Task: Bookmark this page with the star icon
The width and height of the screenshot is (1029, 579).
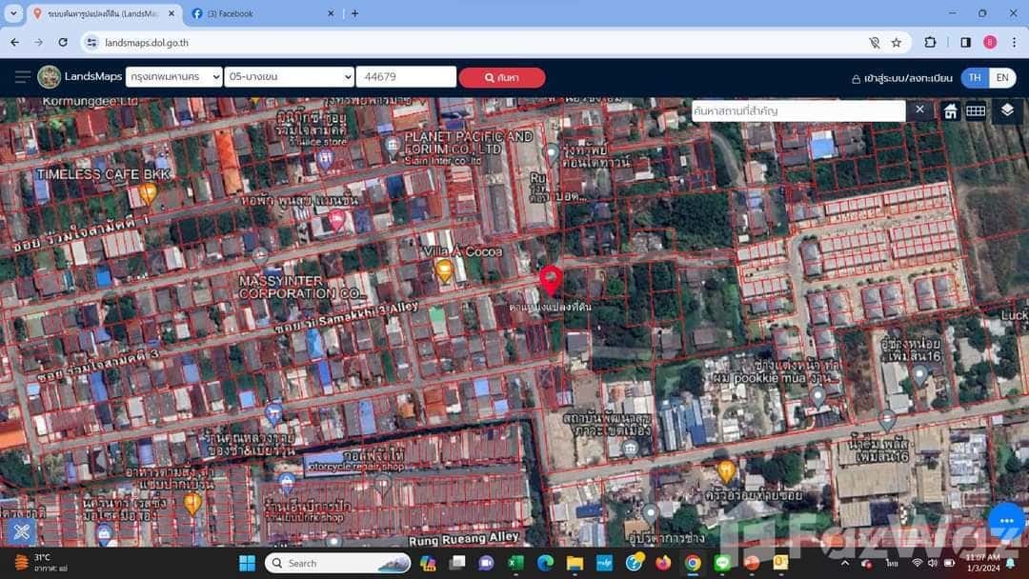Action: 897,43
